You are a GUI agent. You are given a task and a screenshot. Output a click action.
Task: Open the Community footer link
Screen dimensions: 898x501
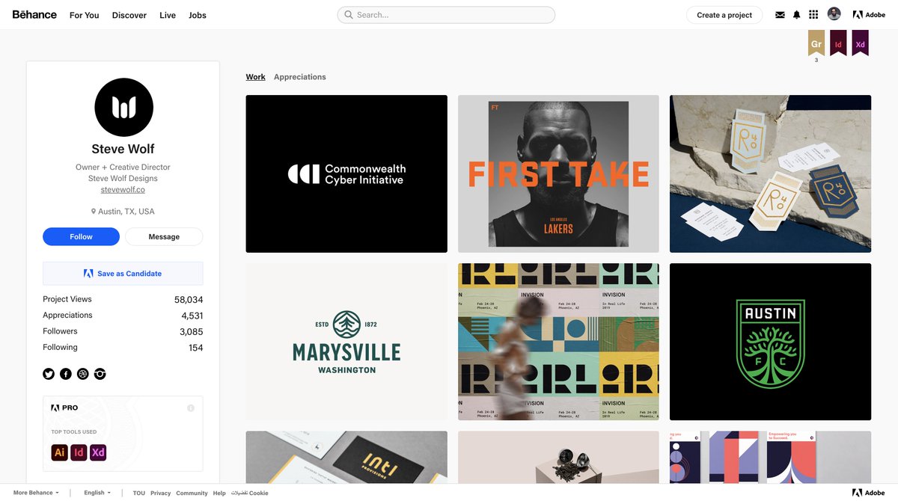[192, 493]
